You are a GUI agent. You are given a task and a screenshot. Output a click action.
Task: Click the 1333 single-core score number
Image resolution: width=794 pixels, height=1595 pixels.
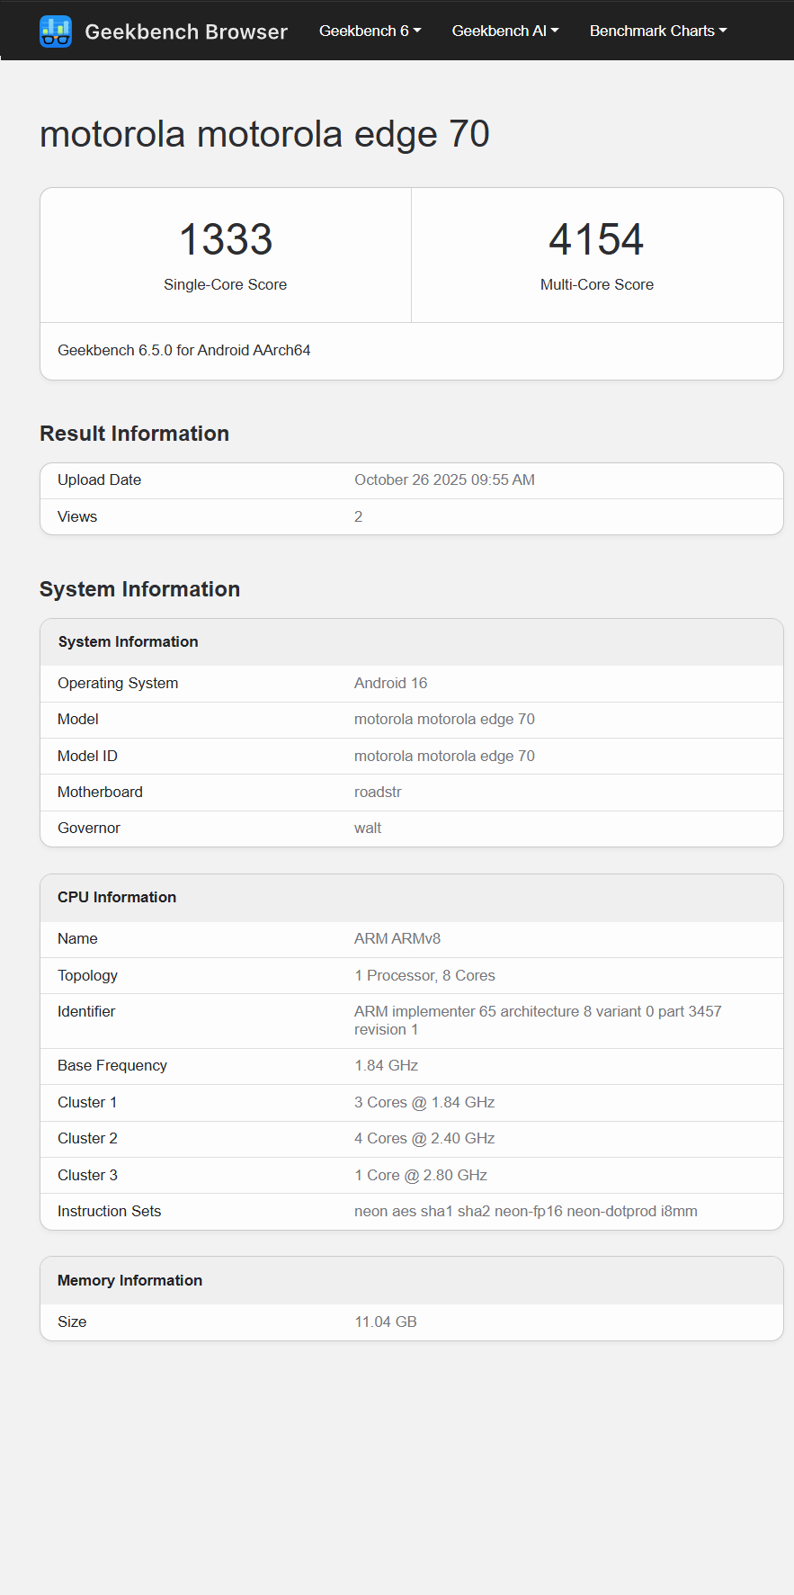point(225,240)
